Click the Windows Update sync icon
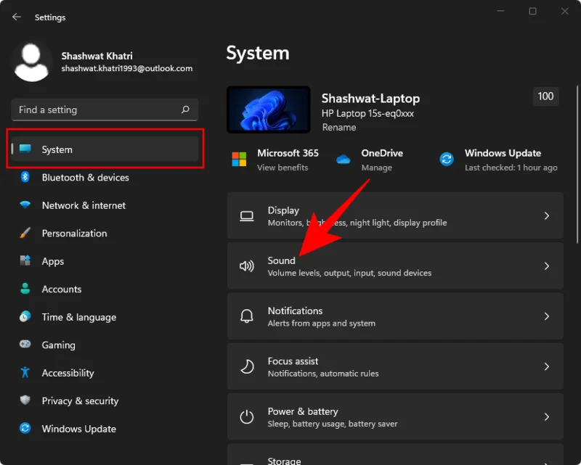 coord(447,159)
